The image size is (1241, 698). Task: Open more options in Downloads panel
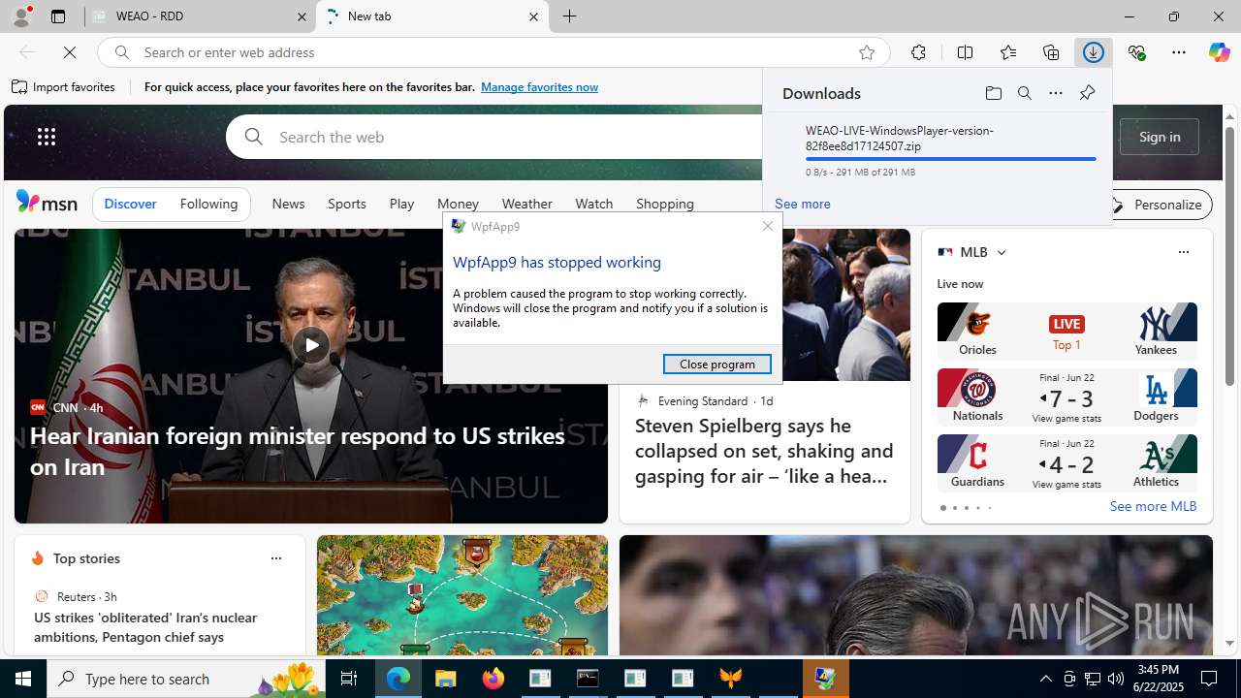pyautogui.click(x=1055, y=93)
